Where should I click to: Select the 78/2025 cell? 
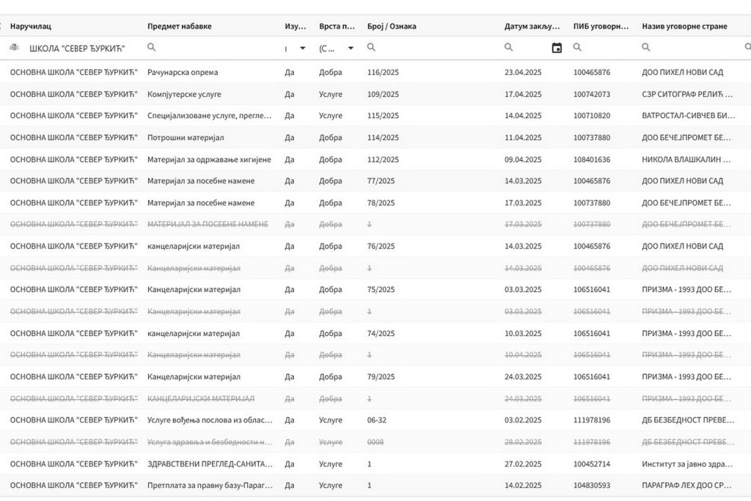381,203
